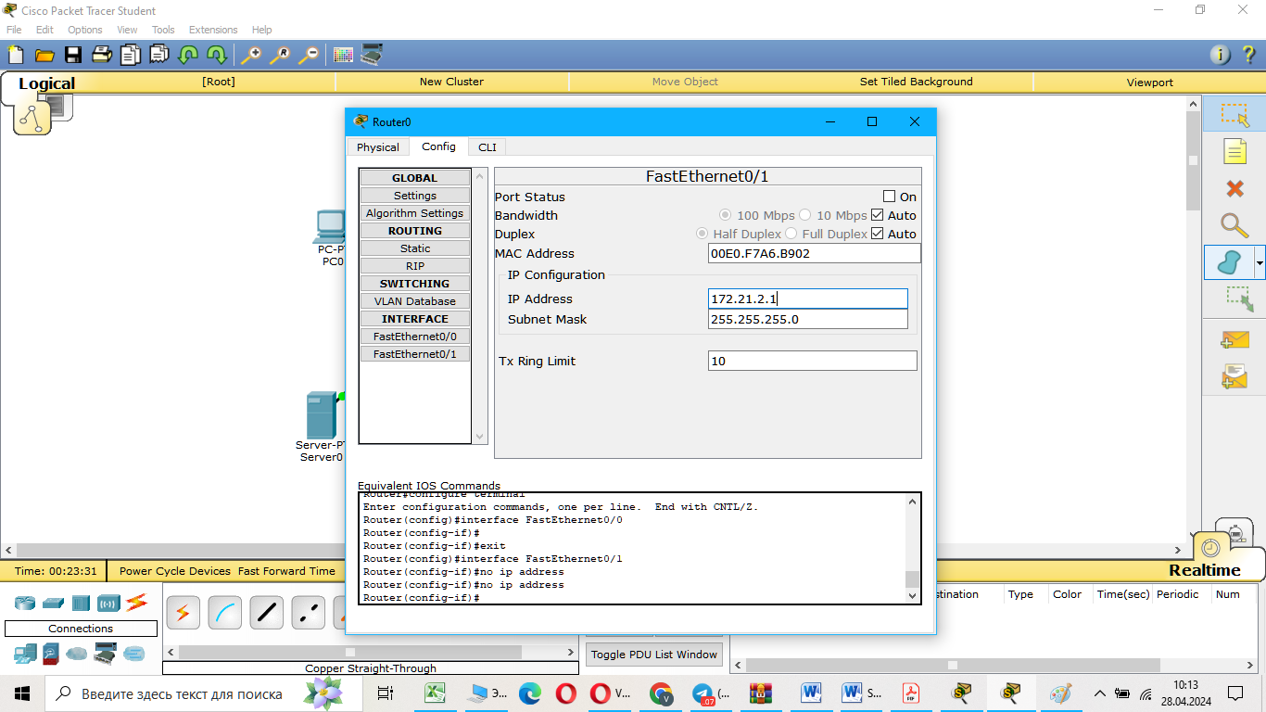Print using the printer toolbar icon
Screen dimensions: 1266x712
click(x=102, y=55)
